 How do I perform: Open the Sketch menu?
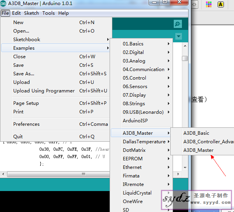click(31, 13)
